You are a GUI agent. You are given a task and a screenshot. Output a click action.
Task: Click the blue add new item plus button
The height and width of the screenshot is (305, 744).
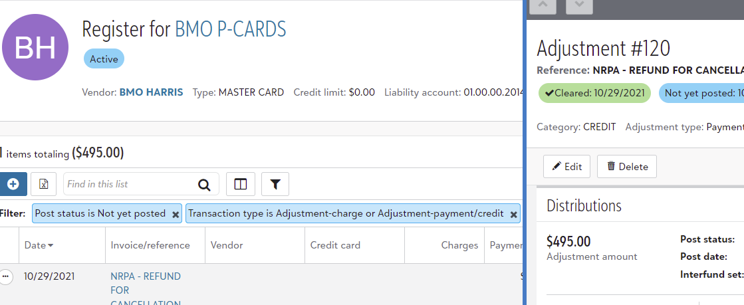(13, 184)
